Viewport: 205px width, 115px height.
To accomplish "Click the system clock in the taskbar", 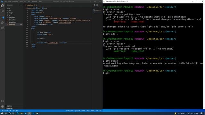I will click(196, 113).
